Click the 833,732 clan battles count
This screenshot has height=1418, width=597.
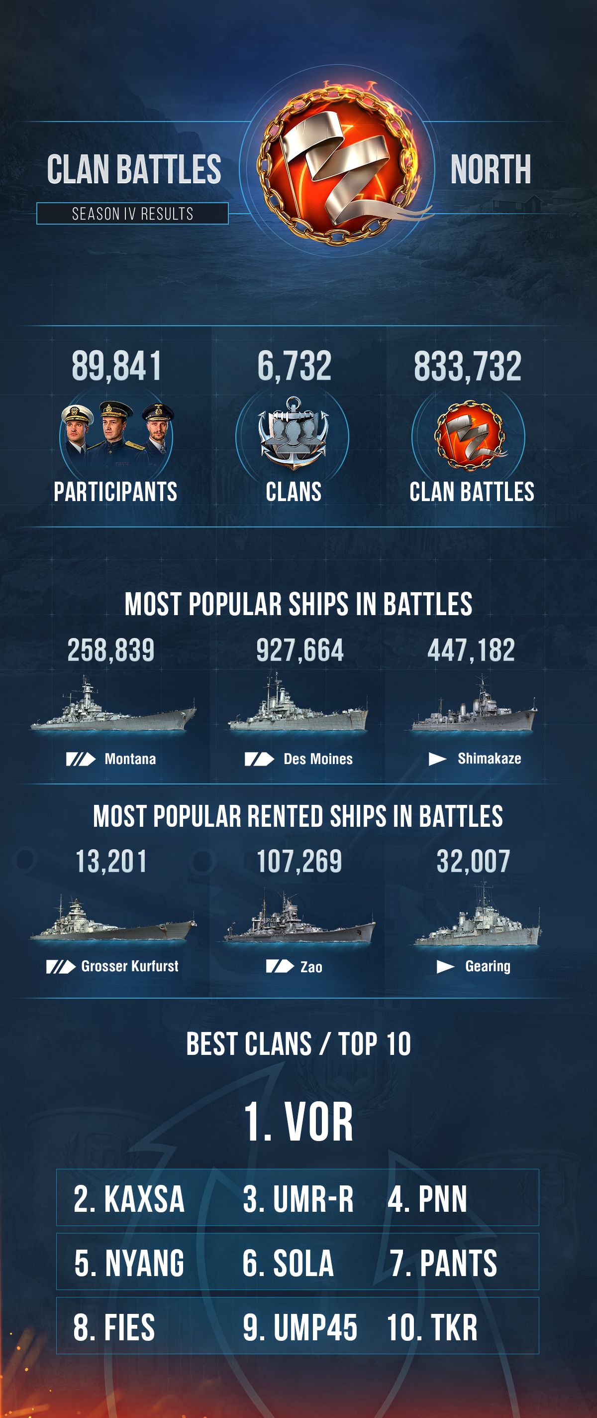(x=468, y=366)
